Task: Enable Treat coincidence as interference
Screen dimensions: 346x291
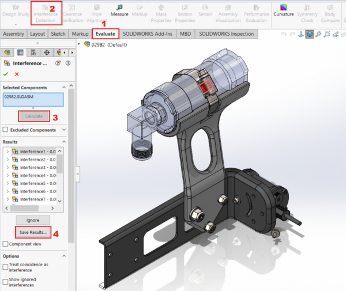Action: [5, 267]
